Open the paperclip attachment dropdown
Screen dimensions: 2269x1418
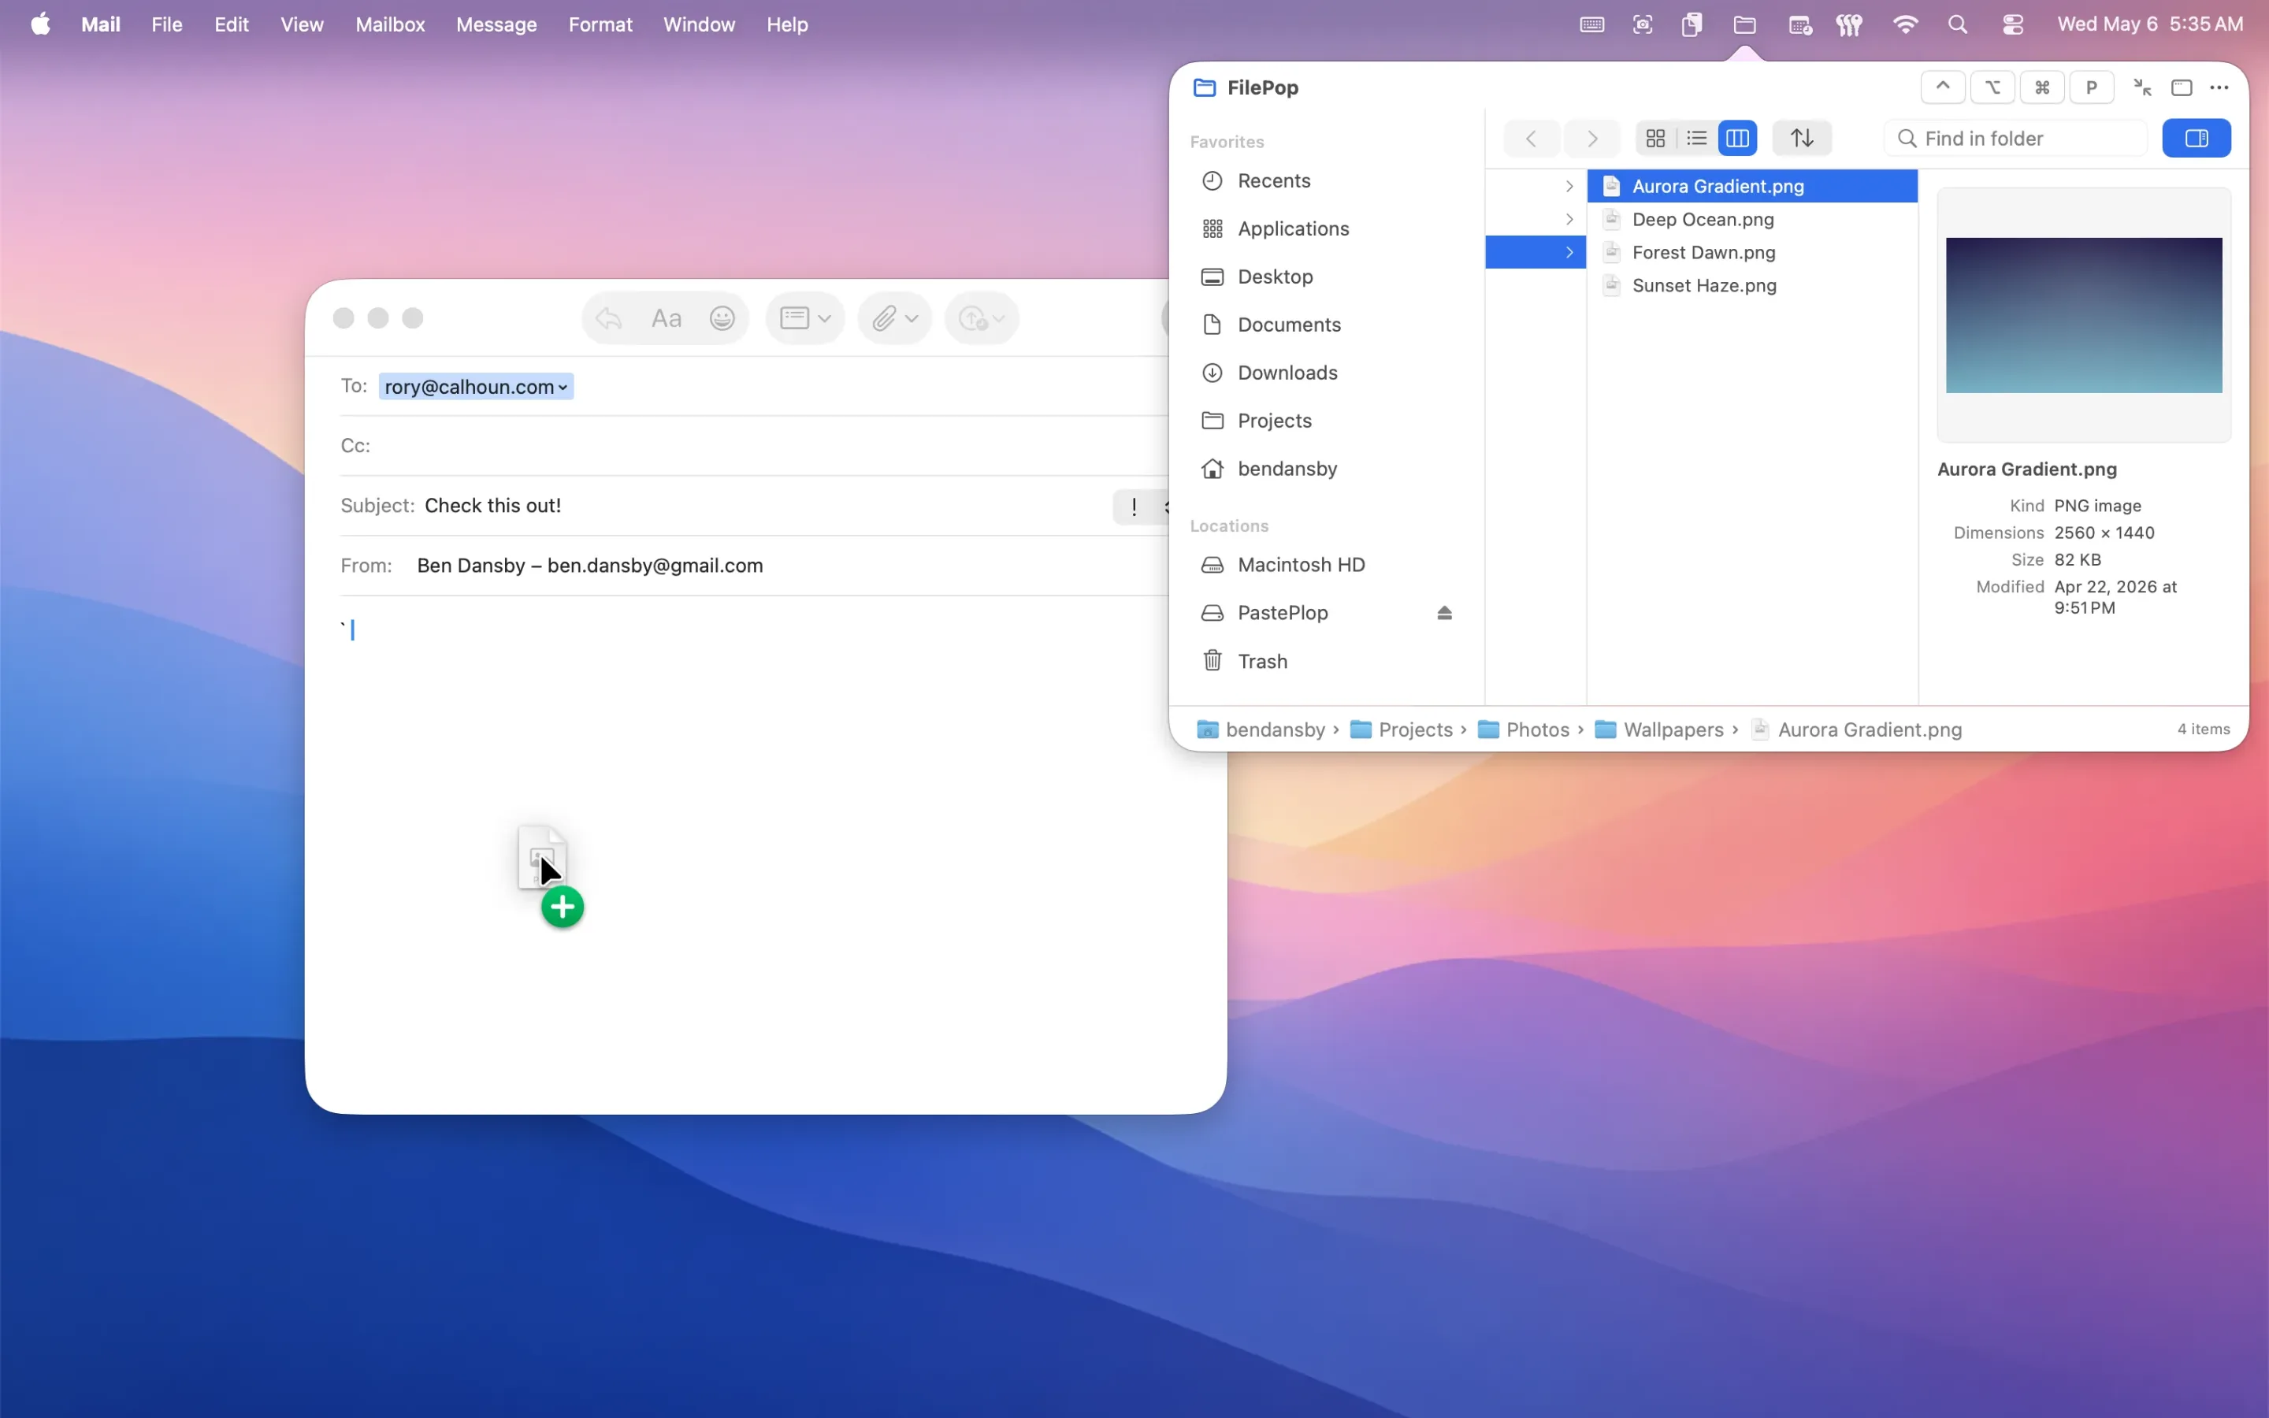click(x=894, y=319)
